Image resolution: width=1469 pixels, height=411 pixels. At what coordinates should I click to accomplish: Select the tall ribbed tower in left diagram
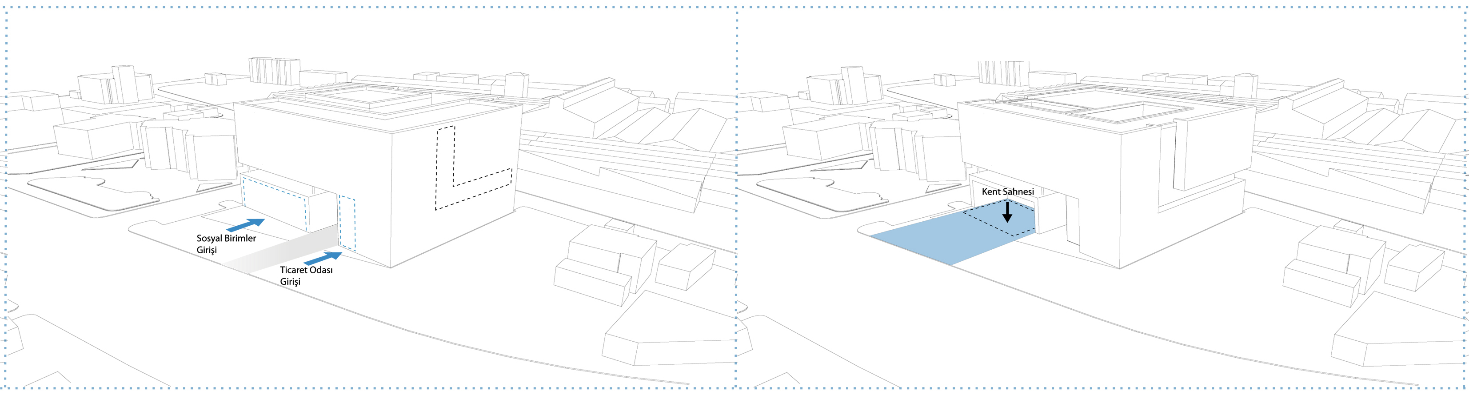(x=274, y=71)
